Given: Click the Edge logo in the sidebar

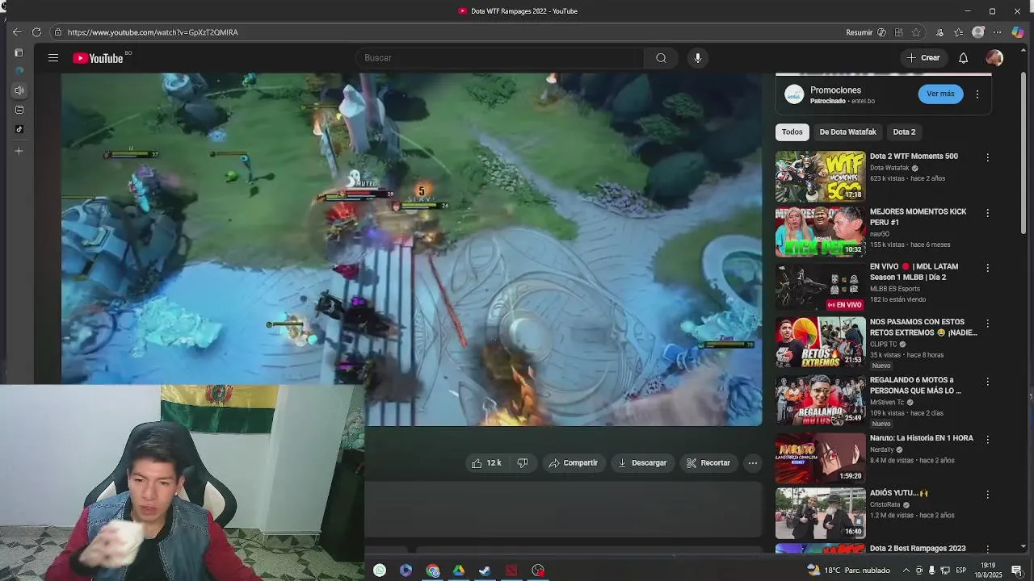Looking at the screenshot, I should tap(19, 71).
